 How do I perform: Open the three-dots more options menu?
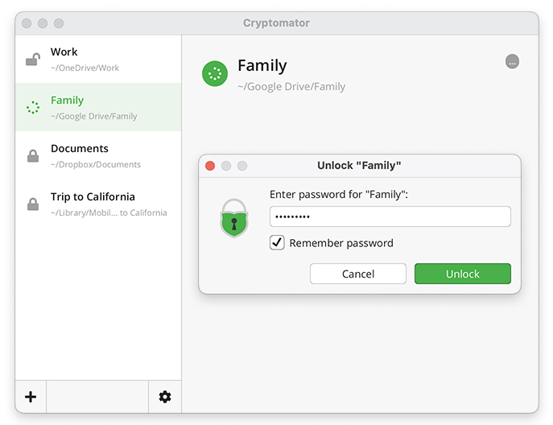[512, 61]
